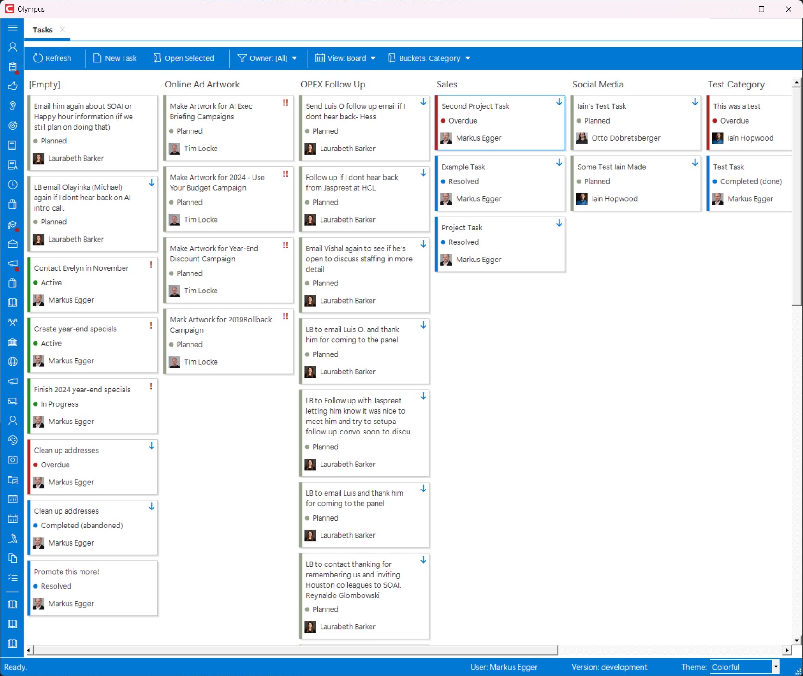Image resolution: width=803 pixels, height=676 pixels.
Task: Open the bank building sidebar icon
Action: coord(12,342)
